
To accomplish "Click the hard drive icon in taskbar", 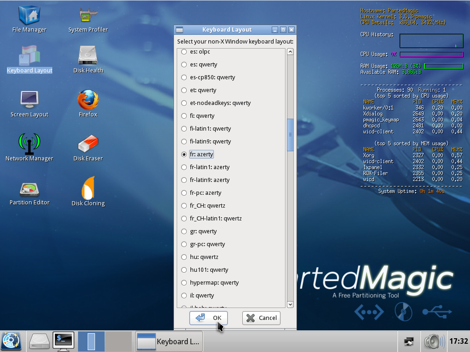I will point(39,341).
